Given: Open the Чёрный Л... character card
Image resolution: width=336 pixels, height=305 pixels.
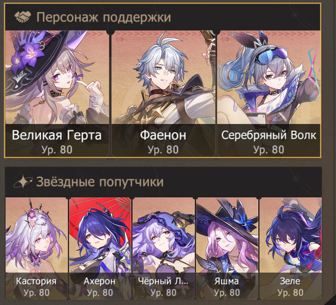Looking at the screenshot, I should pos(164,248).
